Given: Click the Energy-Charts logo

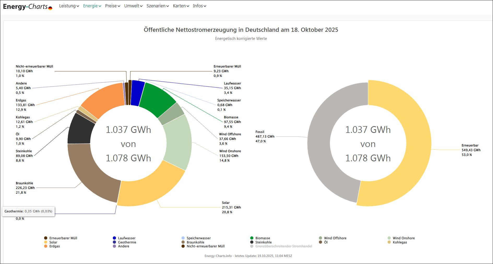Looking at the screenshot, I should (27, 7).
